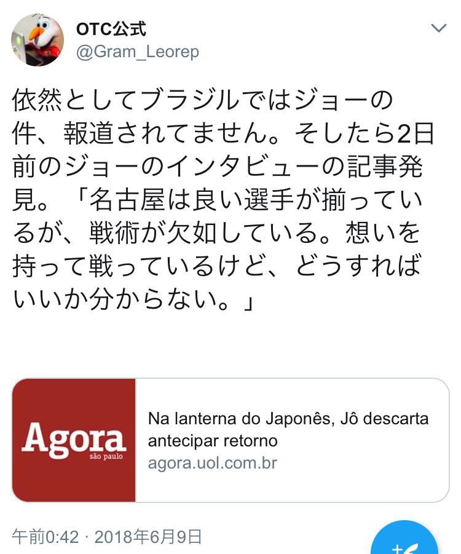Open the agora.uol.com.br domain link
The height and width of the screenshot is (554, 461).
[213, 463]
